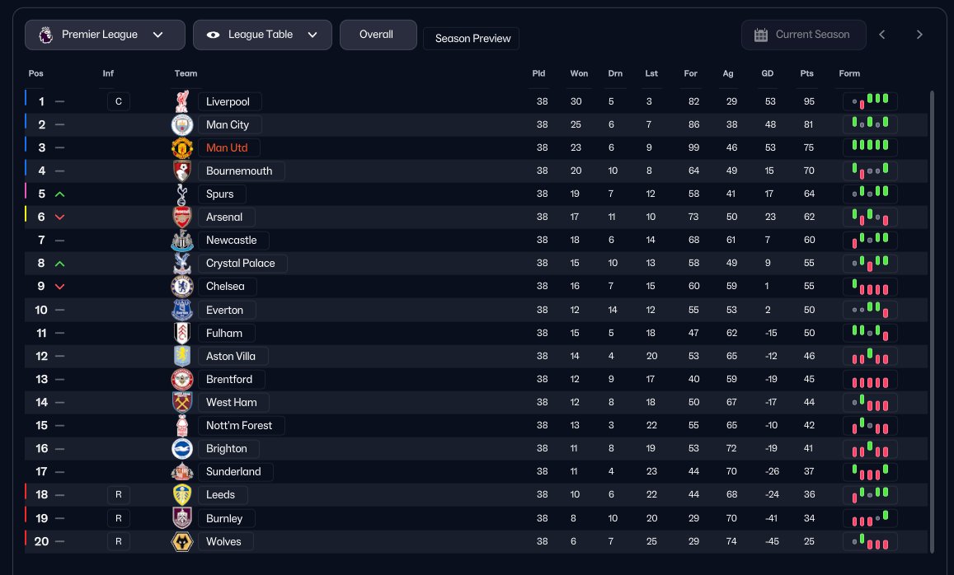This screenshot has width=954, height=575.
Task: Click the champions C badge for Liverpool
Action: pos(119,101)
